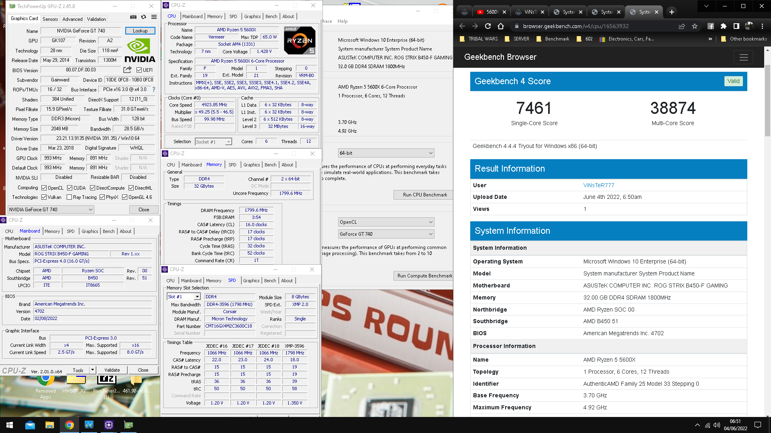The image size is (771, 433).
Task: Toggle the DirectCompute checkbox
Action: coord(92,188)
